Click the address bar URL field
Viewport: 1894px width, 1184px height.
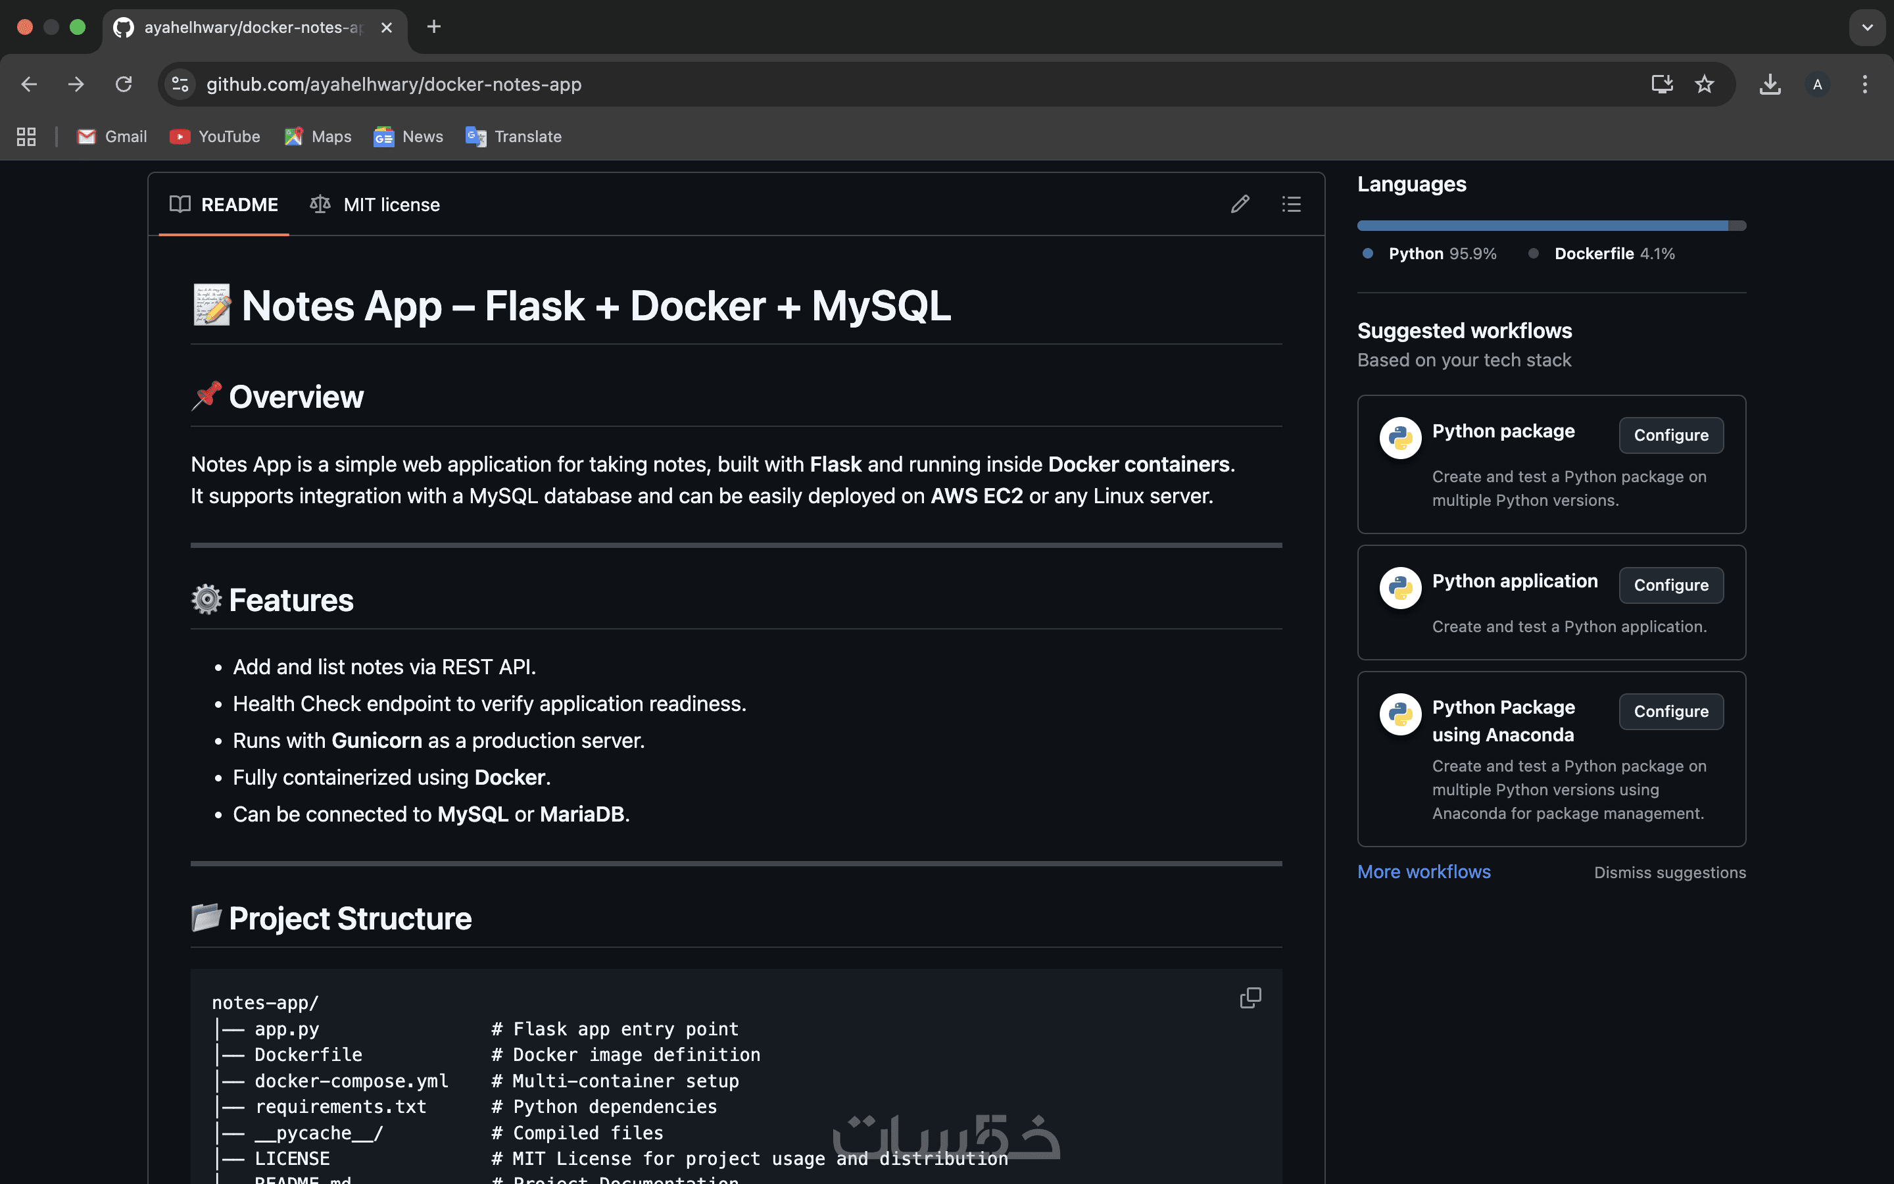click(x=861, y=85)
